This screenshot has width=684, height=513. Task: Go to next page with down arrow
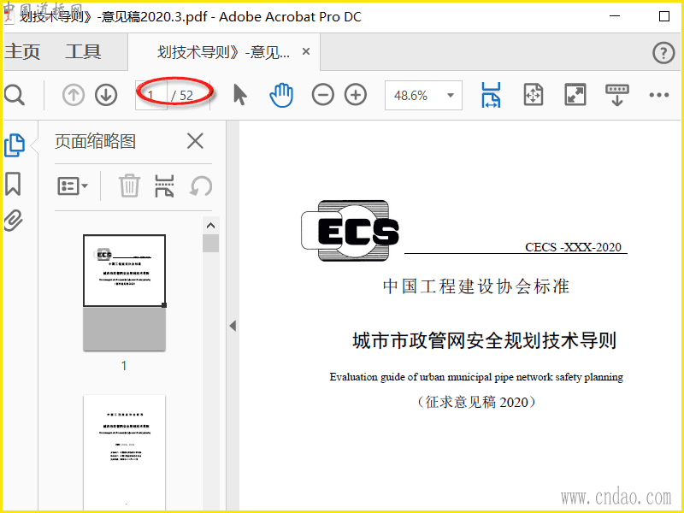(106, 95)
